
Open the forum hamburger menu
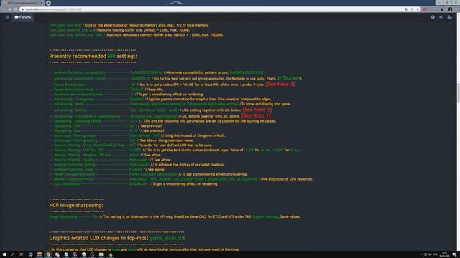[x=7, y=17]
